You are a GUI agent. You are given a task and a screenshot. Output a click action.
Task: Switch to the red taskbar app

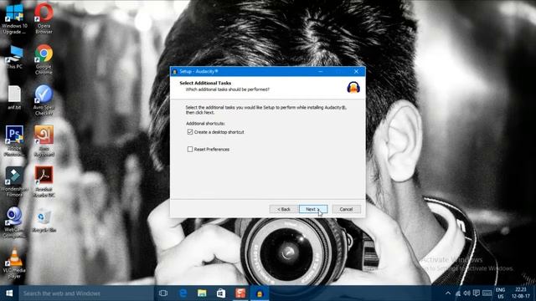click(x=240, y=293)
